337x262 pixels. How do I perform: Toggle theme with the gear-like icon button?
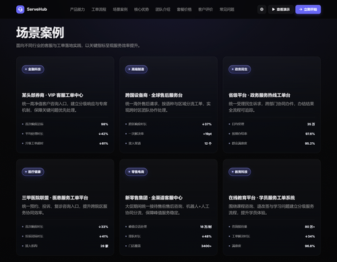point(262,9)
